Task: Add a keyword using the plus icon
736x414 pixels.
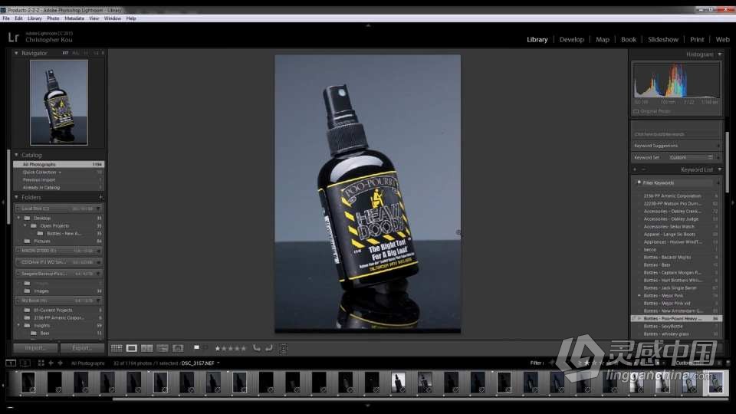Action: 635,169
